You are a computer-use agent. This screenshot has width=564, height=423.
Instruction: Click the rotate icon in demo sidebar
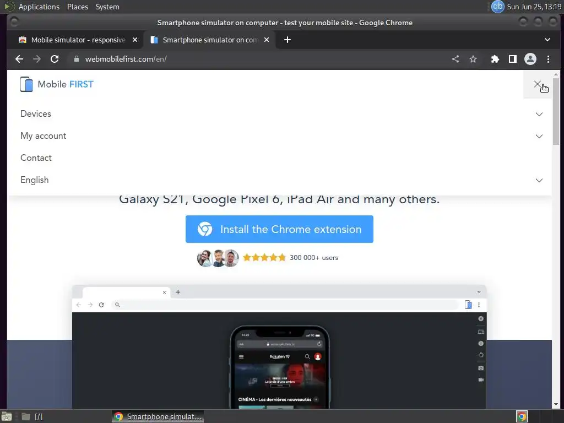coord(481,355)
